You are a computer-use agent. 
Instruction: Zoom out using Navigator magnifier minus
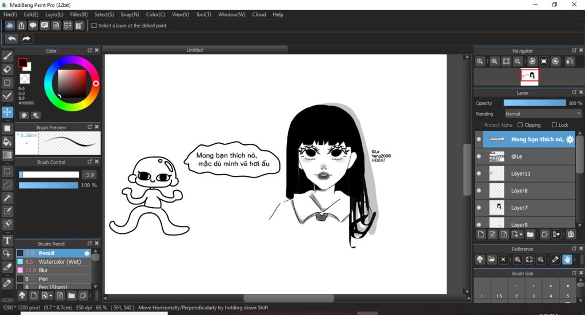coord(518,62)
